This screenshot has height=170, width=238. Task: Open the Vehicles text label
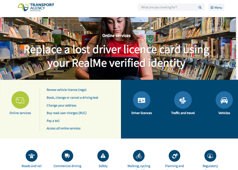click(x=224, y=113)
